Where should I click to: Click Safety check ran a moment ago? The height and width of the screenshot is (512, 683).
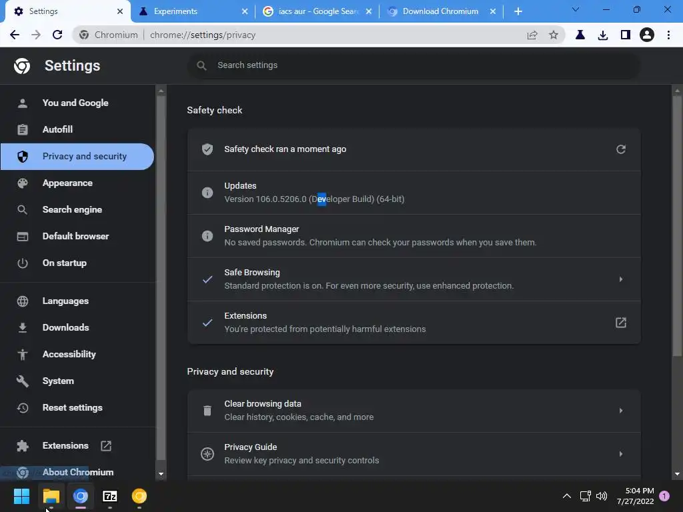pyautogui.click(x=285, y=149)
